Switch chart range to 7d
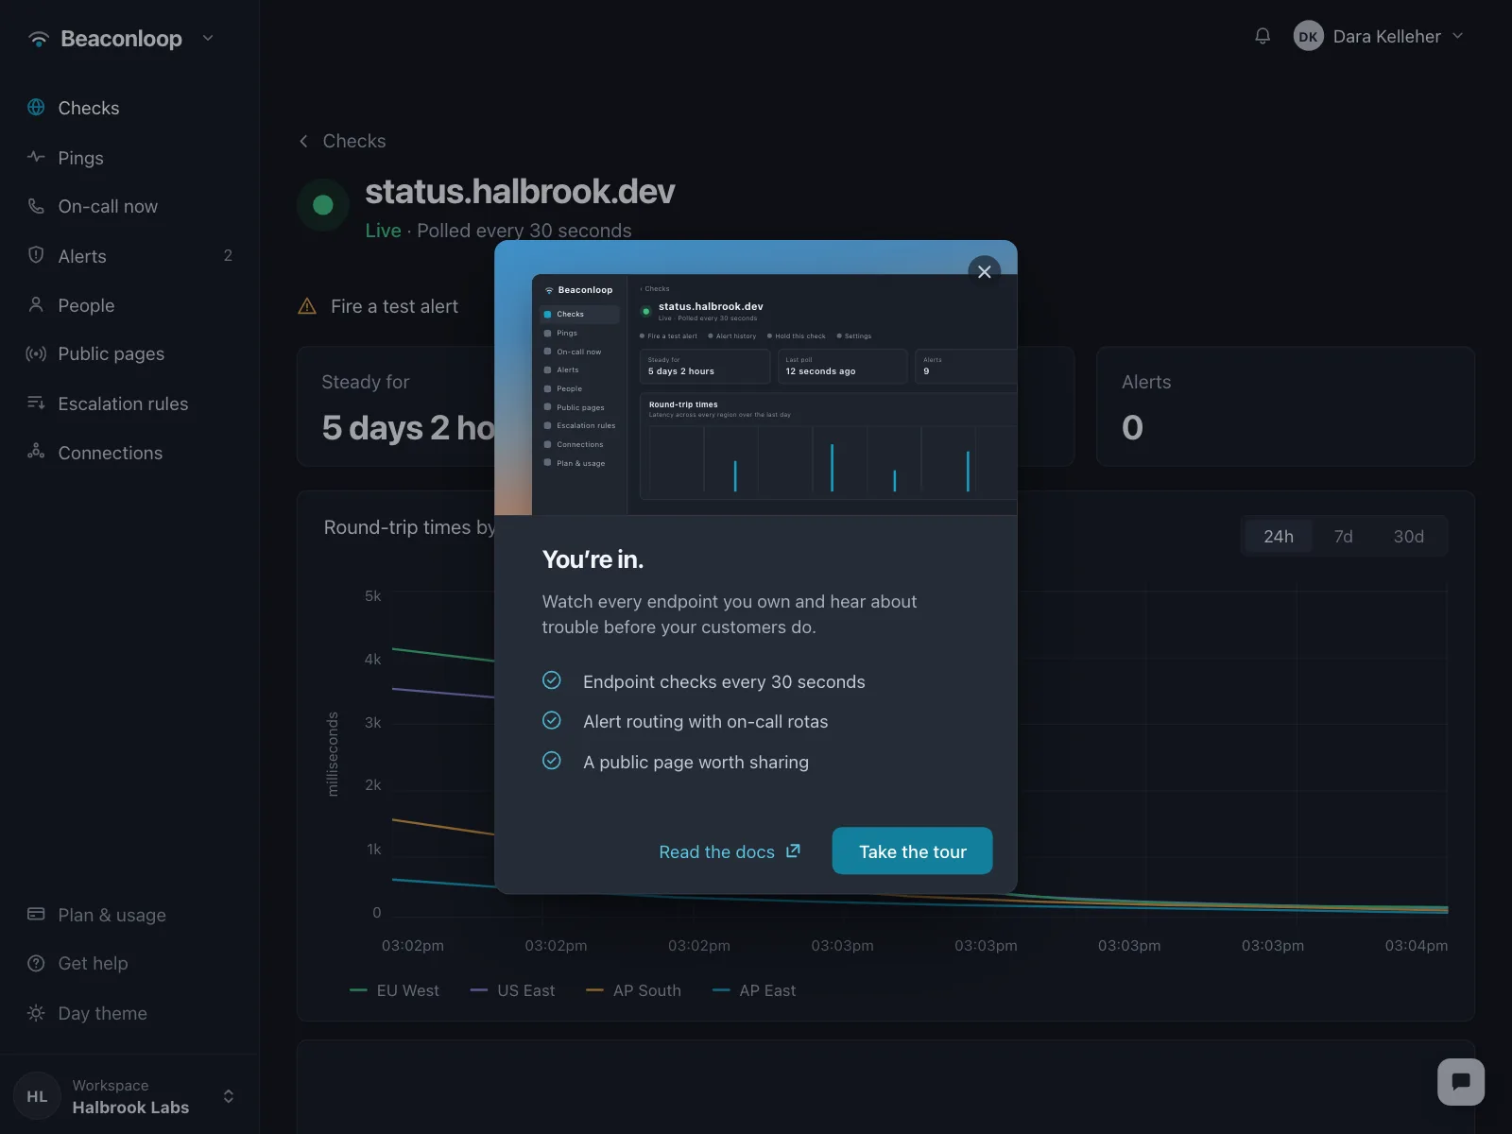Image resolution: width=1512 pixels, height=1134 pixels. tap(1343, 536)
